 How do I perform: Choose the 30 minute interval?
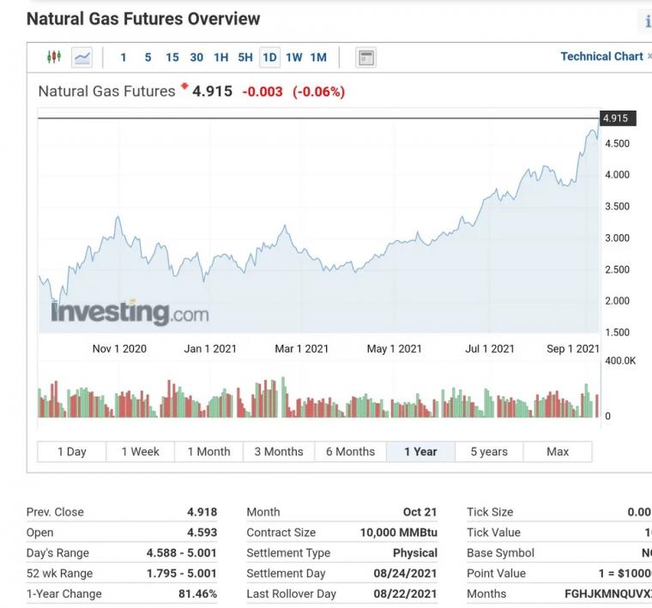[x=196, y=57]
